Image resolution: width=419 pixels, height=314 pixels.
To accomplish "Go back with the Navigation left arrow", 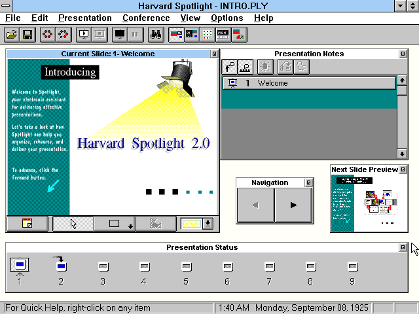I will (x=256, y=205).
